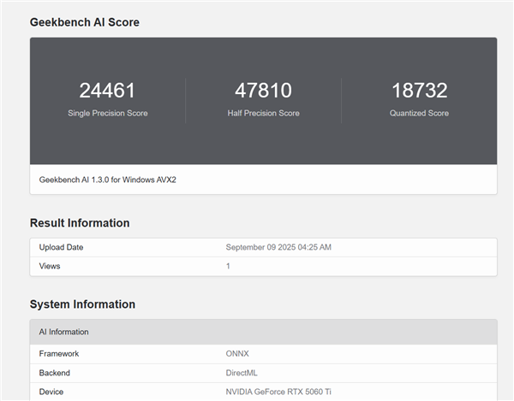Click the Half Precision Score label
Image resolution: width=514 pixels, height=401 pixels.
coord(263,113)
